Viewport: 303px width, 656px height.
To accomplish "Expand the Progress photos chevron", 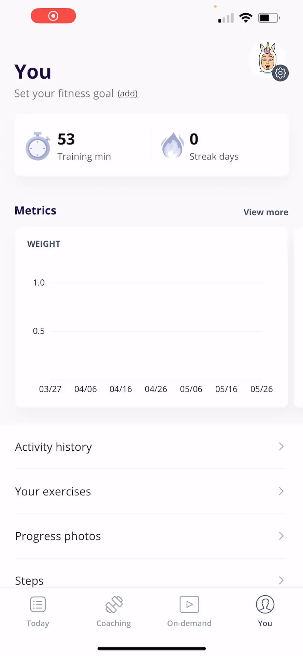I will point(281,536).
